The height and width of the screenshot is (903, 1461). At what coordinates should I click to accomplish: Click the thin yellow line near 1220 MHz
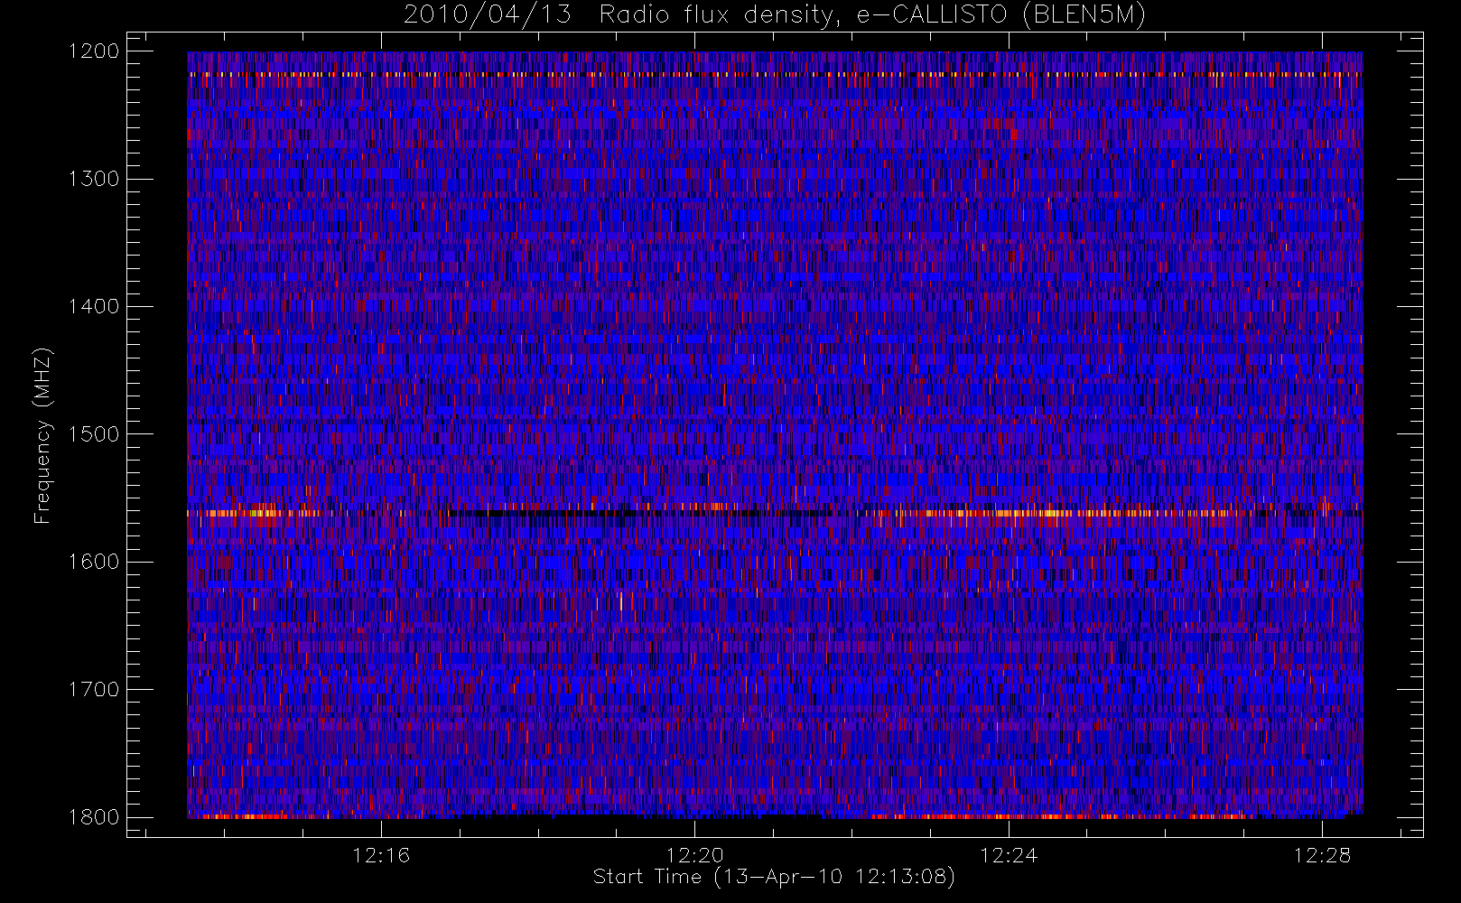coord(775,74)
